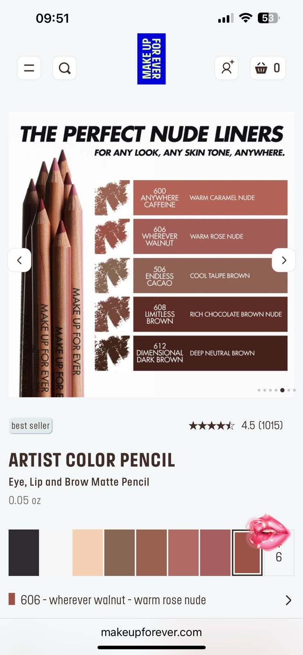Image resolution: width=303 pixels, height=655 pixels.
Task: Choose the cool taupe brown swatch
Action: (120, 553)
